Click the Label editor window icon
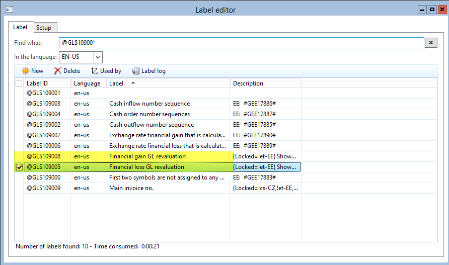The width and height of the screenshot is (449, 265). pos(9,10)
